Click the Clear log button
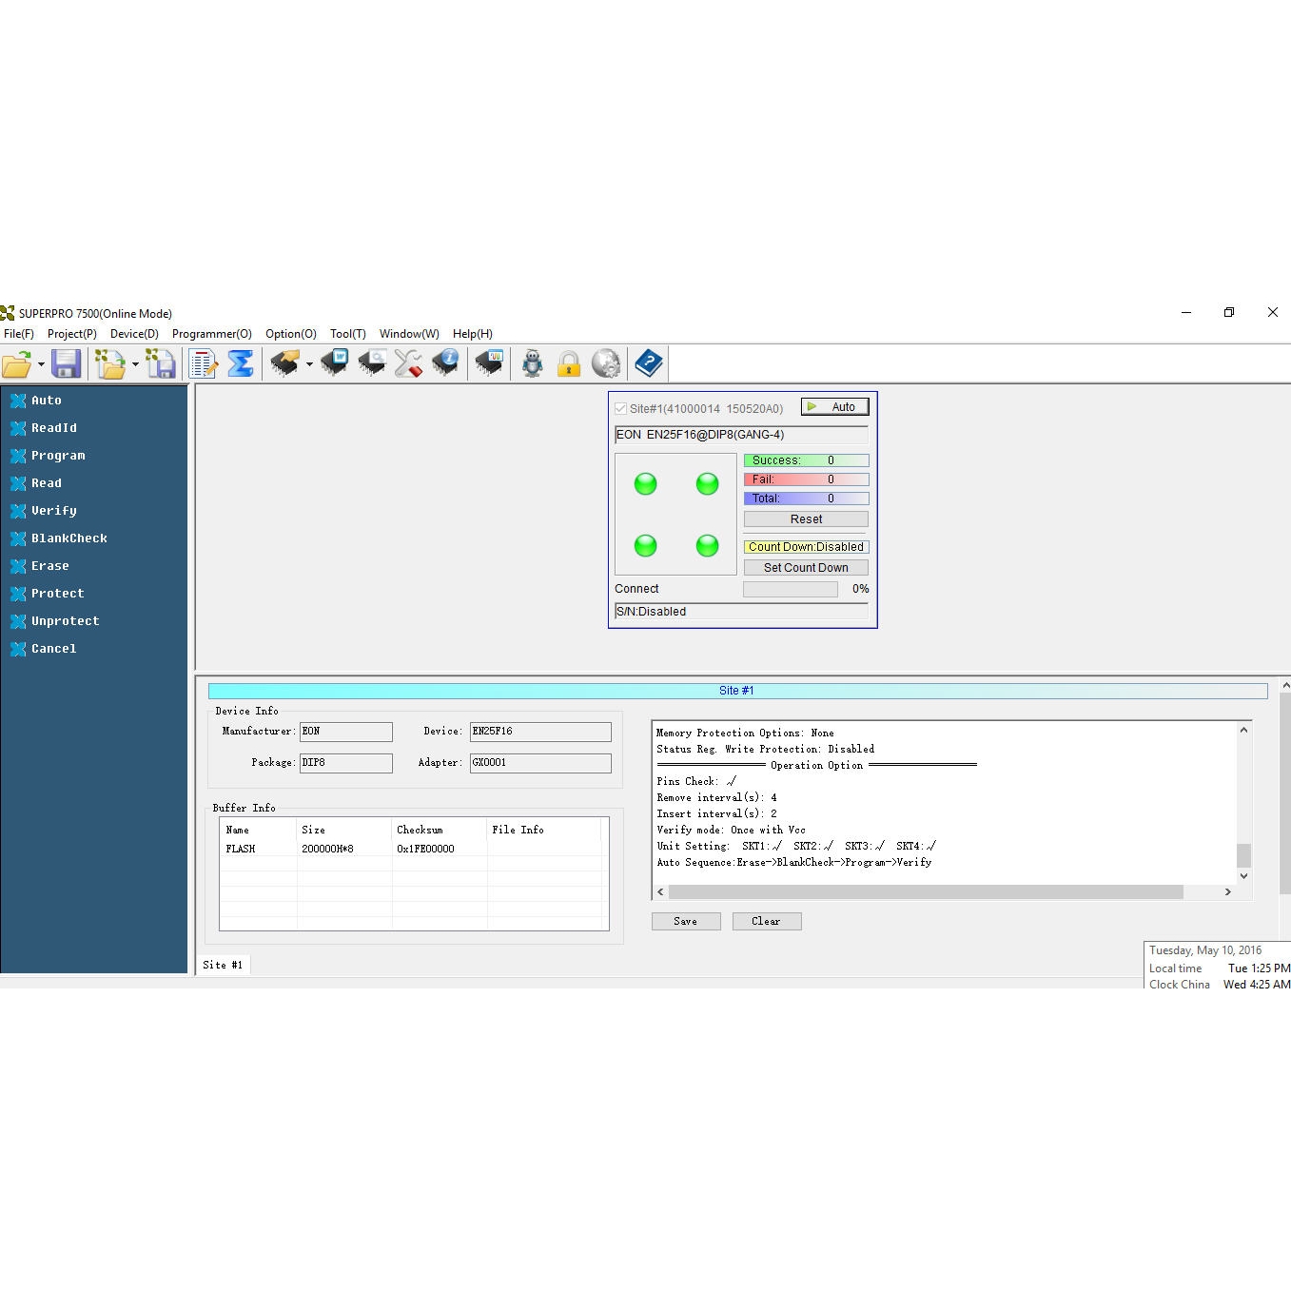 (x=766, y=921)
